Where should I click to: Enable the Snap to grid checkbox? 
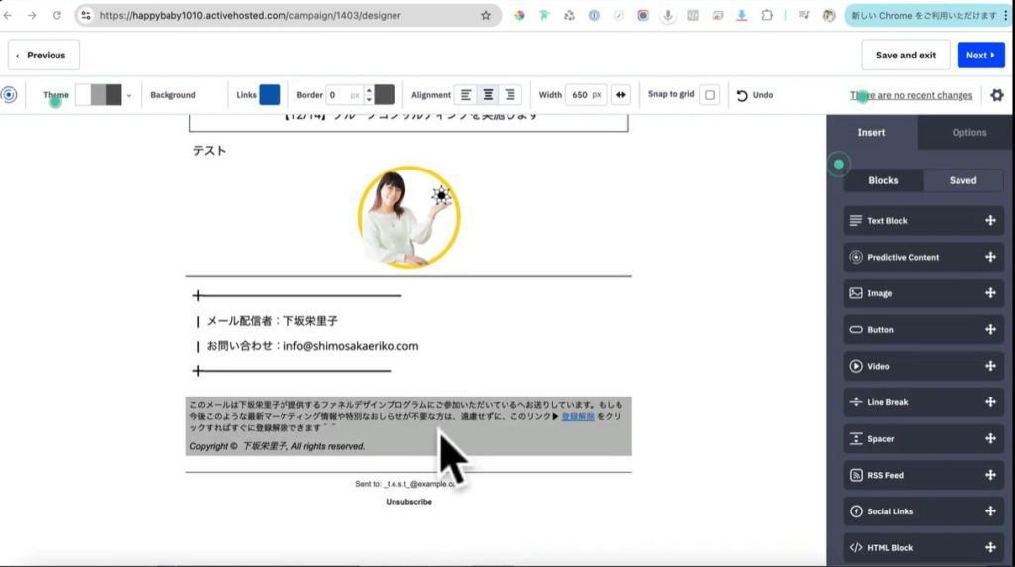pos(709,95)
